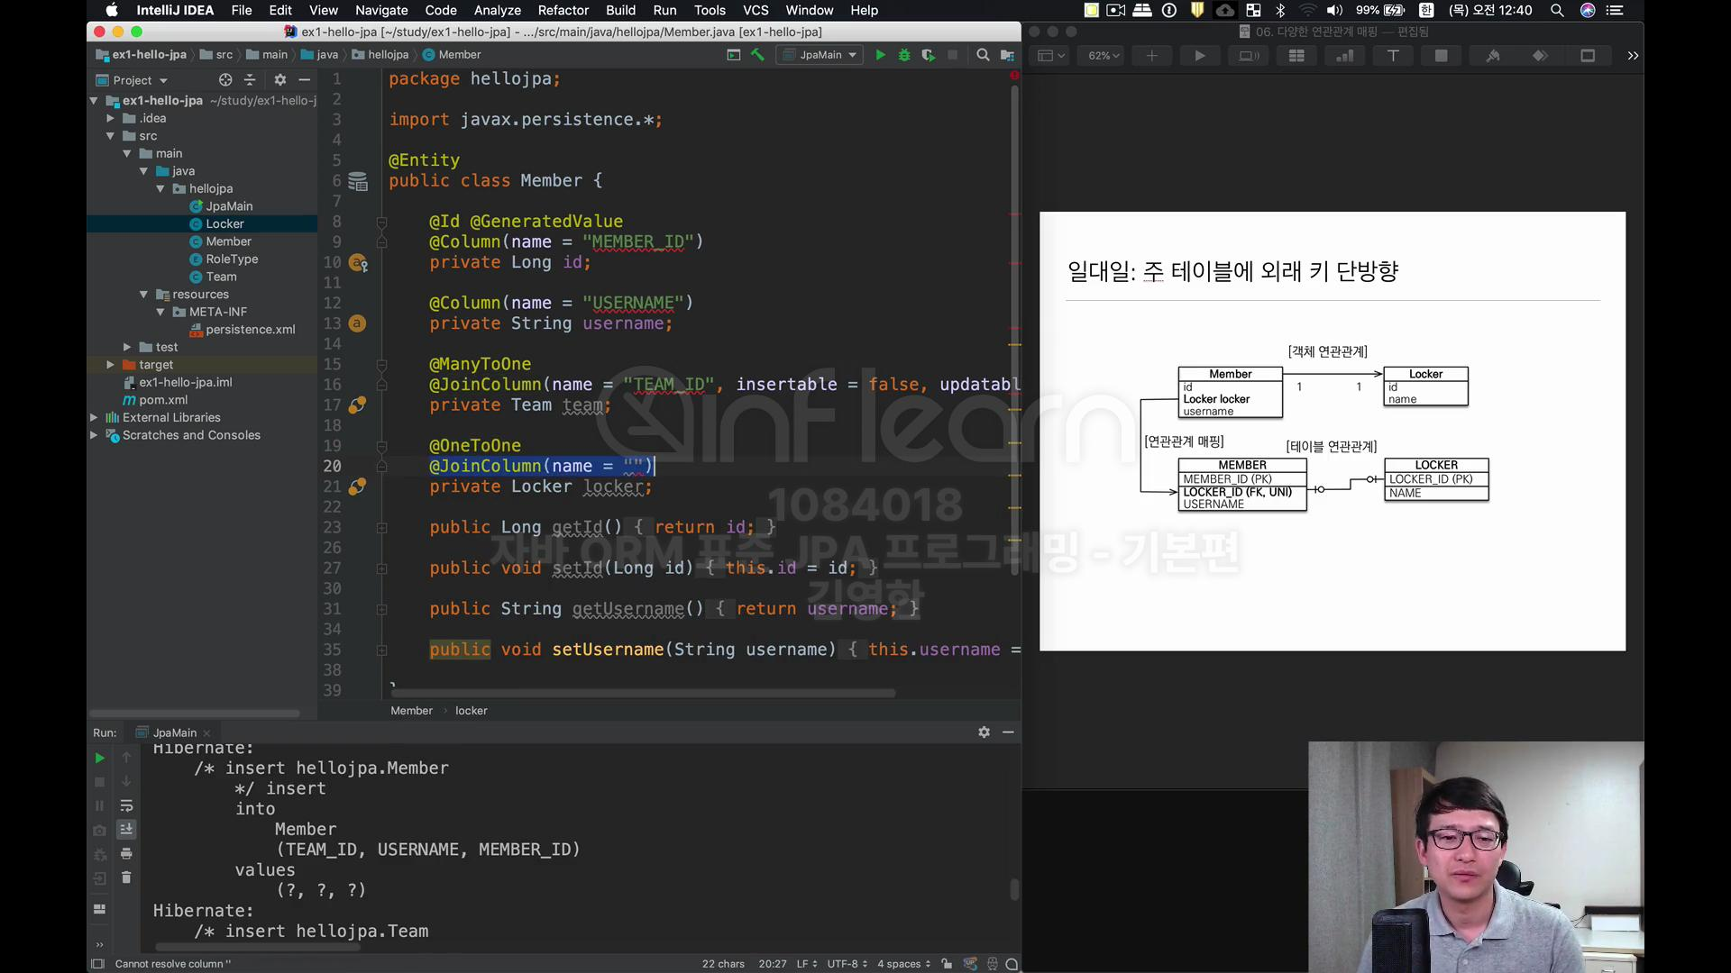Viewport: 1731px width, 973px height.
Task: Open Search Everywhere magnifier in toolbar
Action: click(x=983, y=55)
